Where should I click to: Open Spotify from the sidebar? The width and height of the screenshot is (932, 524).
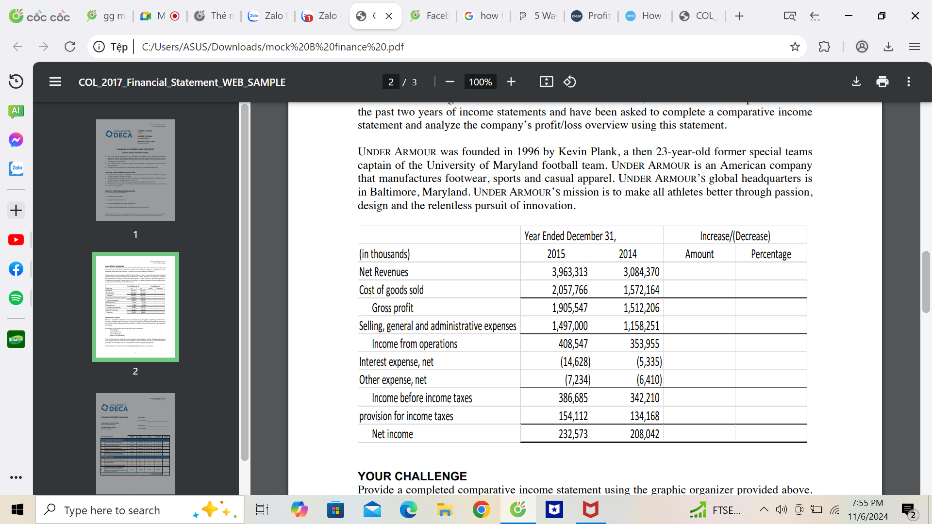(16, 298)
